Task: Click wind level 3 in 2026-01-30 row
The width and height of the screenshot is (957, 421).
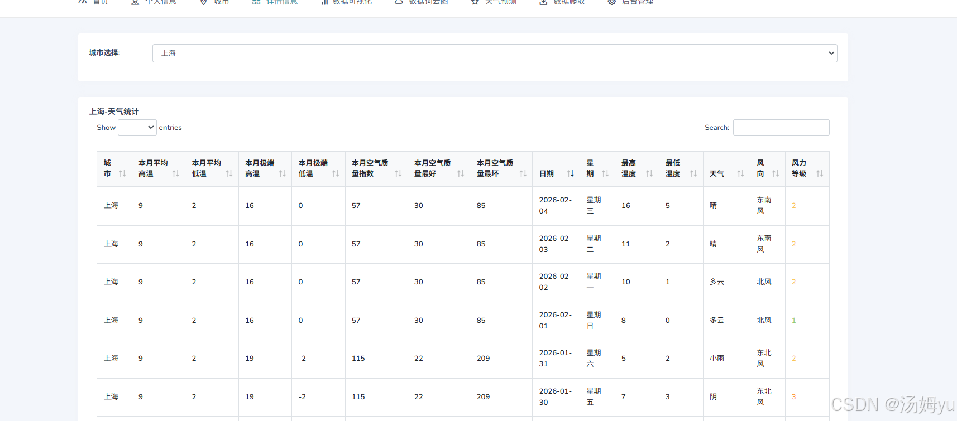Action: pyautogui.click(x=794, y=397)
